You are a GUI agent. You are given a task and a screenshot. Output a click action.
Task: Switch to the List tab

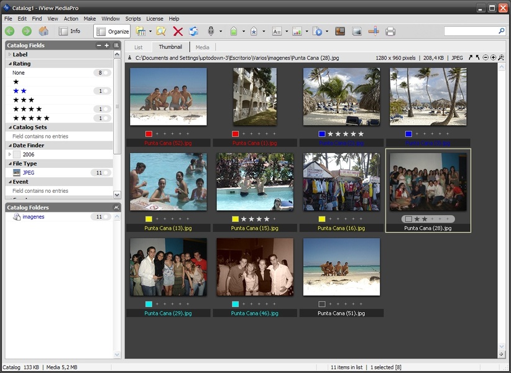[x=138, y=47]
